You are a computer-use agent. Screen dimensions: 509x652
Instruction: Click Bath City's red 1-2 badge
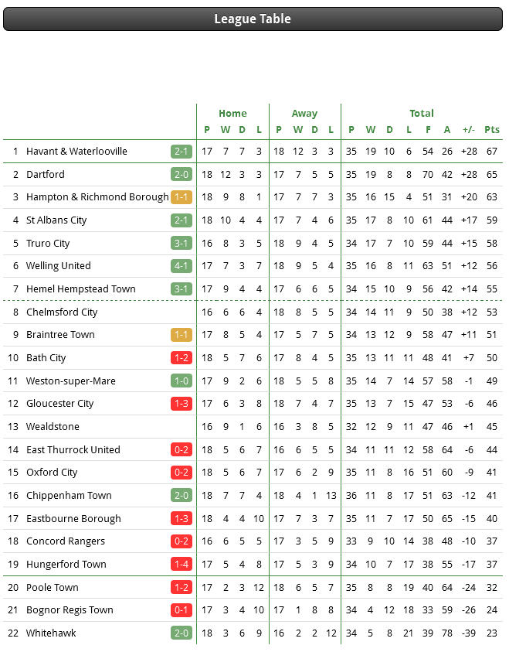click(182, 357)
